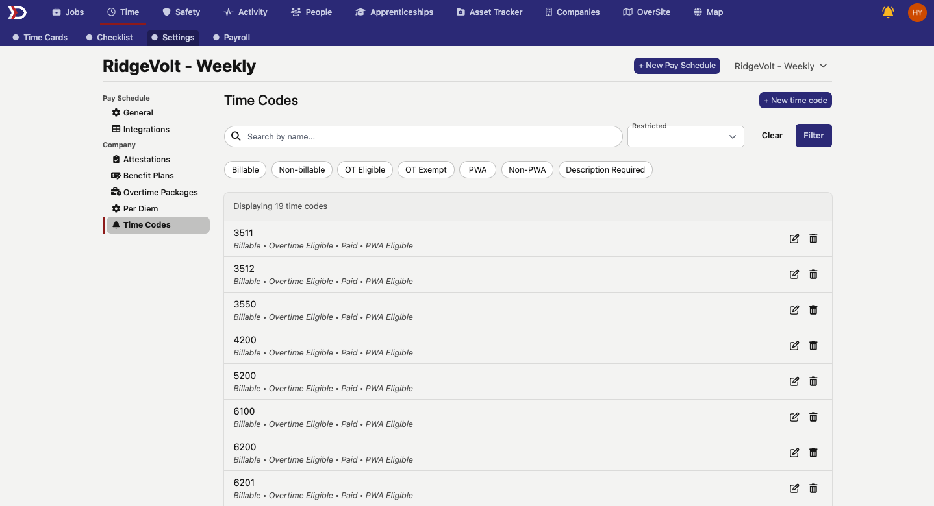
Task: Delete time code 4200
Action: 813,346
